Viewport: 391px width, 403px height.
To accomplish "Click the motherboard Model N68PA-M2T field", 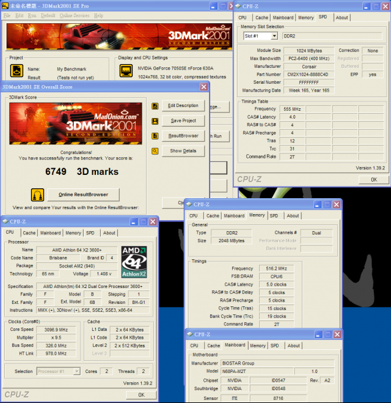I will click(x=257, y=371).
